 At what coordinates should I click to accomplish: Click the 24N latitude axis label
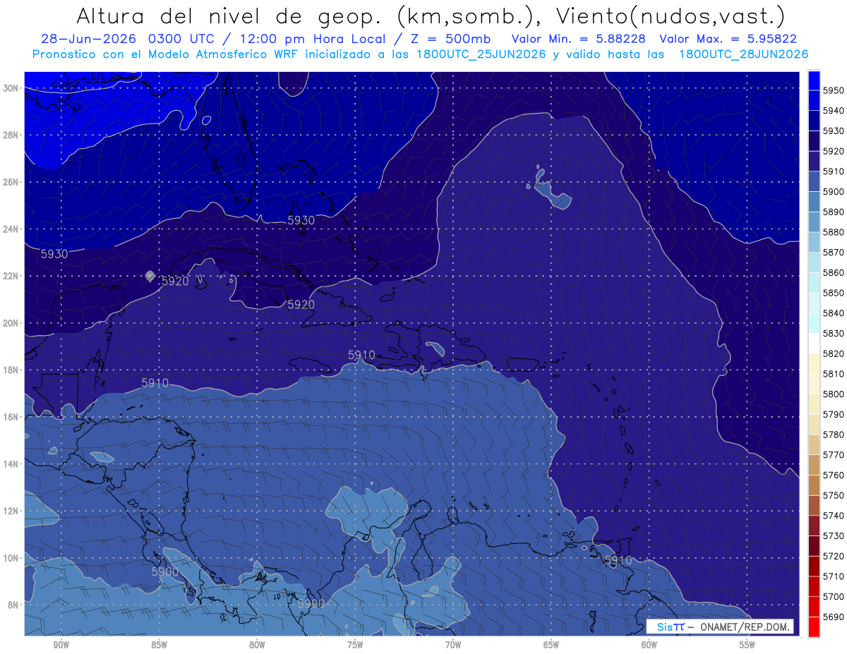point(11,229)
